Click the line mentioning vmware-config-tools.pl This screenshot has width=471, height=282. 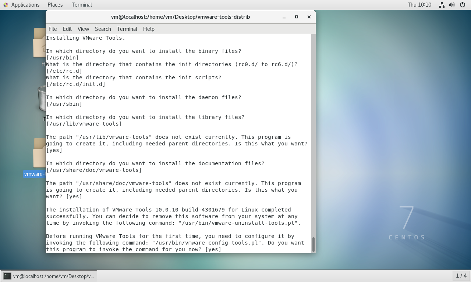coord(175,243)
